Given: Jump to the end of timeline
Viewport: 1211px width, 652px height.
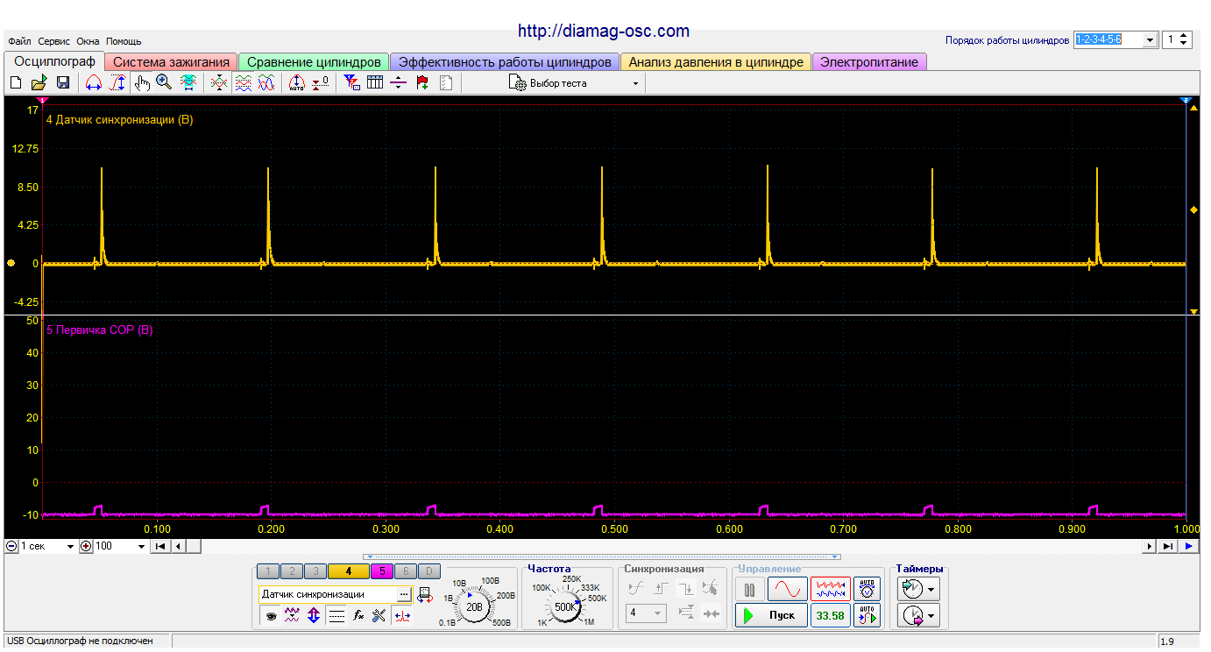Looking at the screenshot, I should (1168, 546).
